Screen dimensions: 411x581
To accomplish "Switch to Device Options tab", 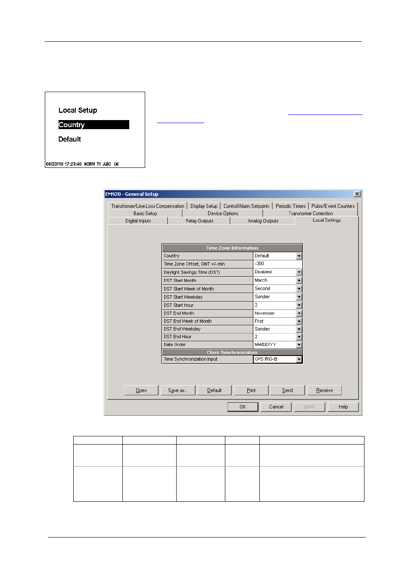I will 223,213.
